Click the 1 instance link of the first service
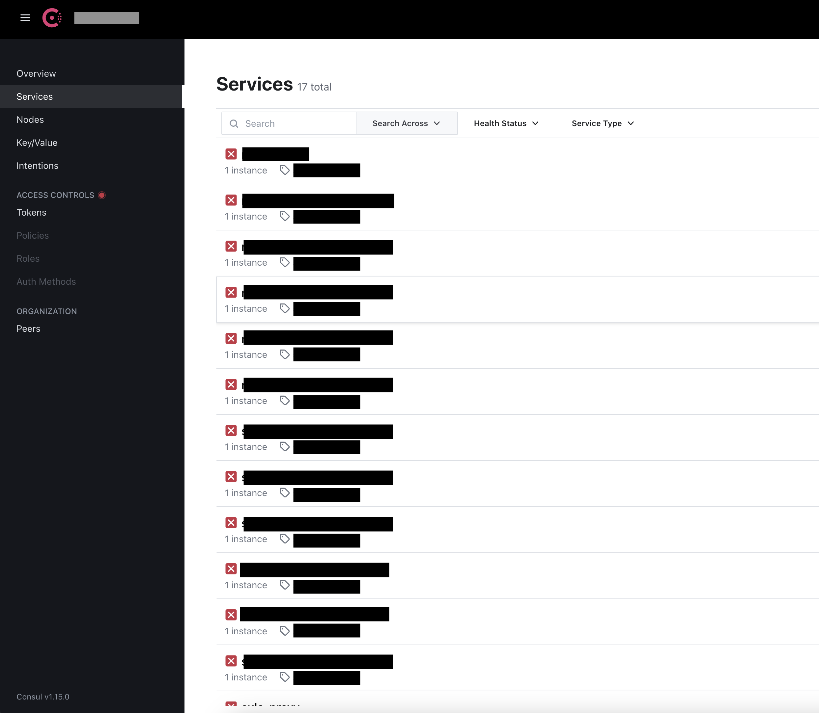This screenshot has height=713, width=819. tap(246, 170)
